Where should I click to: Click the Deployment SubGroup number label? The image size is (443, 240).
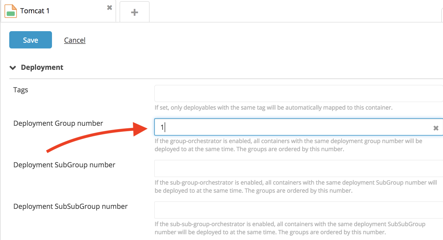pyautogui.click(x=64, y=165)
